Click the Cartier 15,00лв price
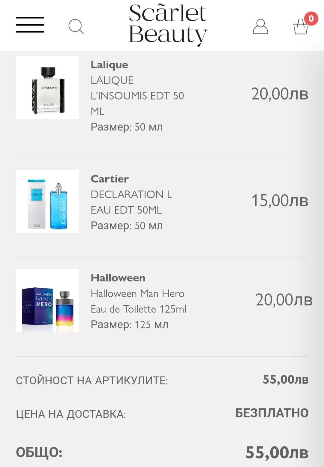The height and width of the screenshot is (467, 324). [280, 201]
